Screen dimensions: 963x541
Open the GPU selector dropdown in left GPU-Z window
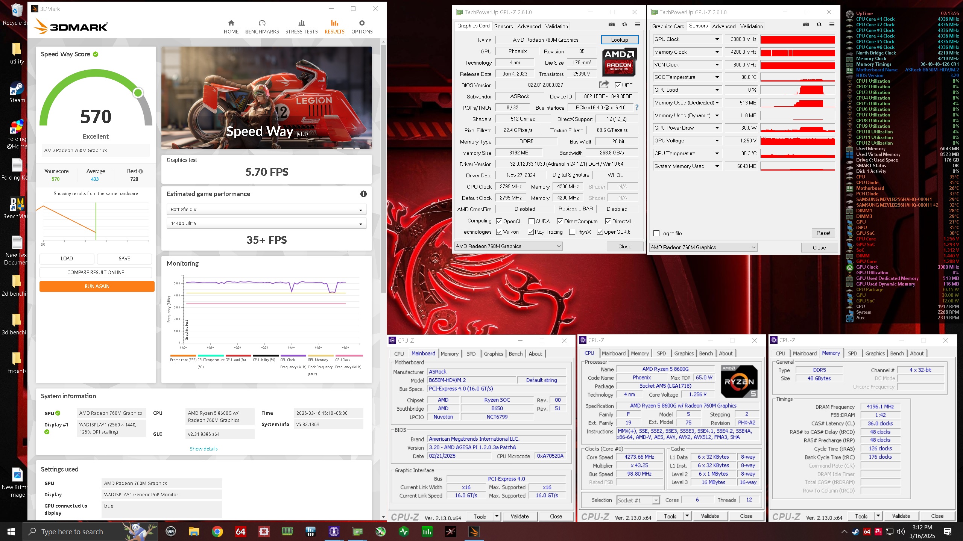[x=508, y=246]
